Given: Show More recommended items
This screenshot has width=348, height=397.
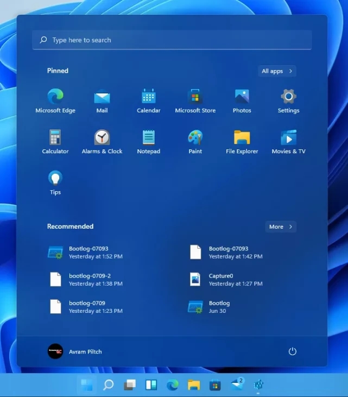Looking at the screenshot, I should (x=281, y=226).
